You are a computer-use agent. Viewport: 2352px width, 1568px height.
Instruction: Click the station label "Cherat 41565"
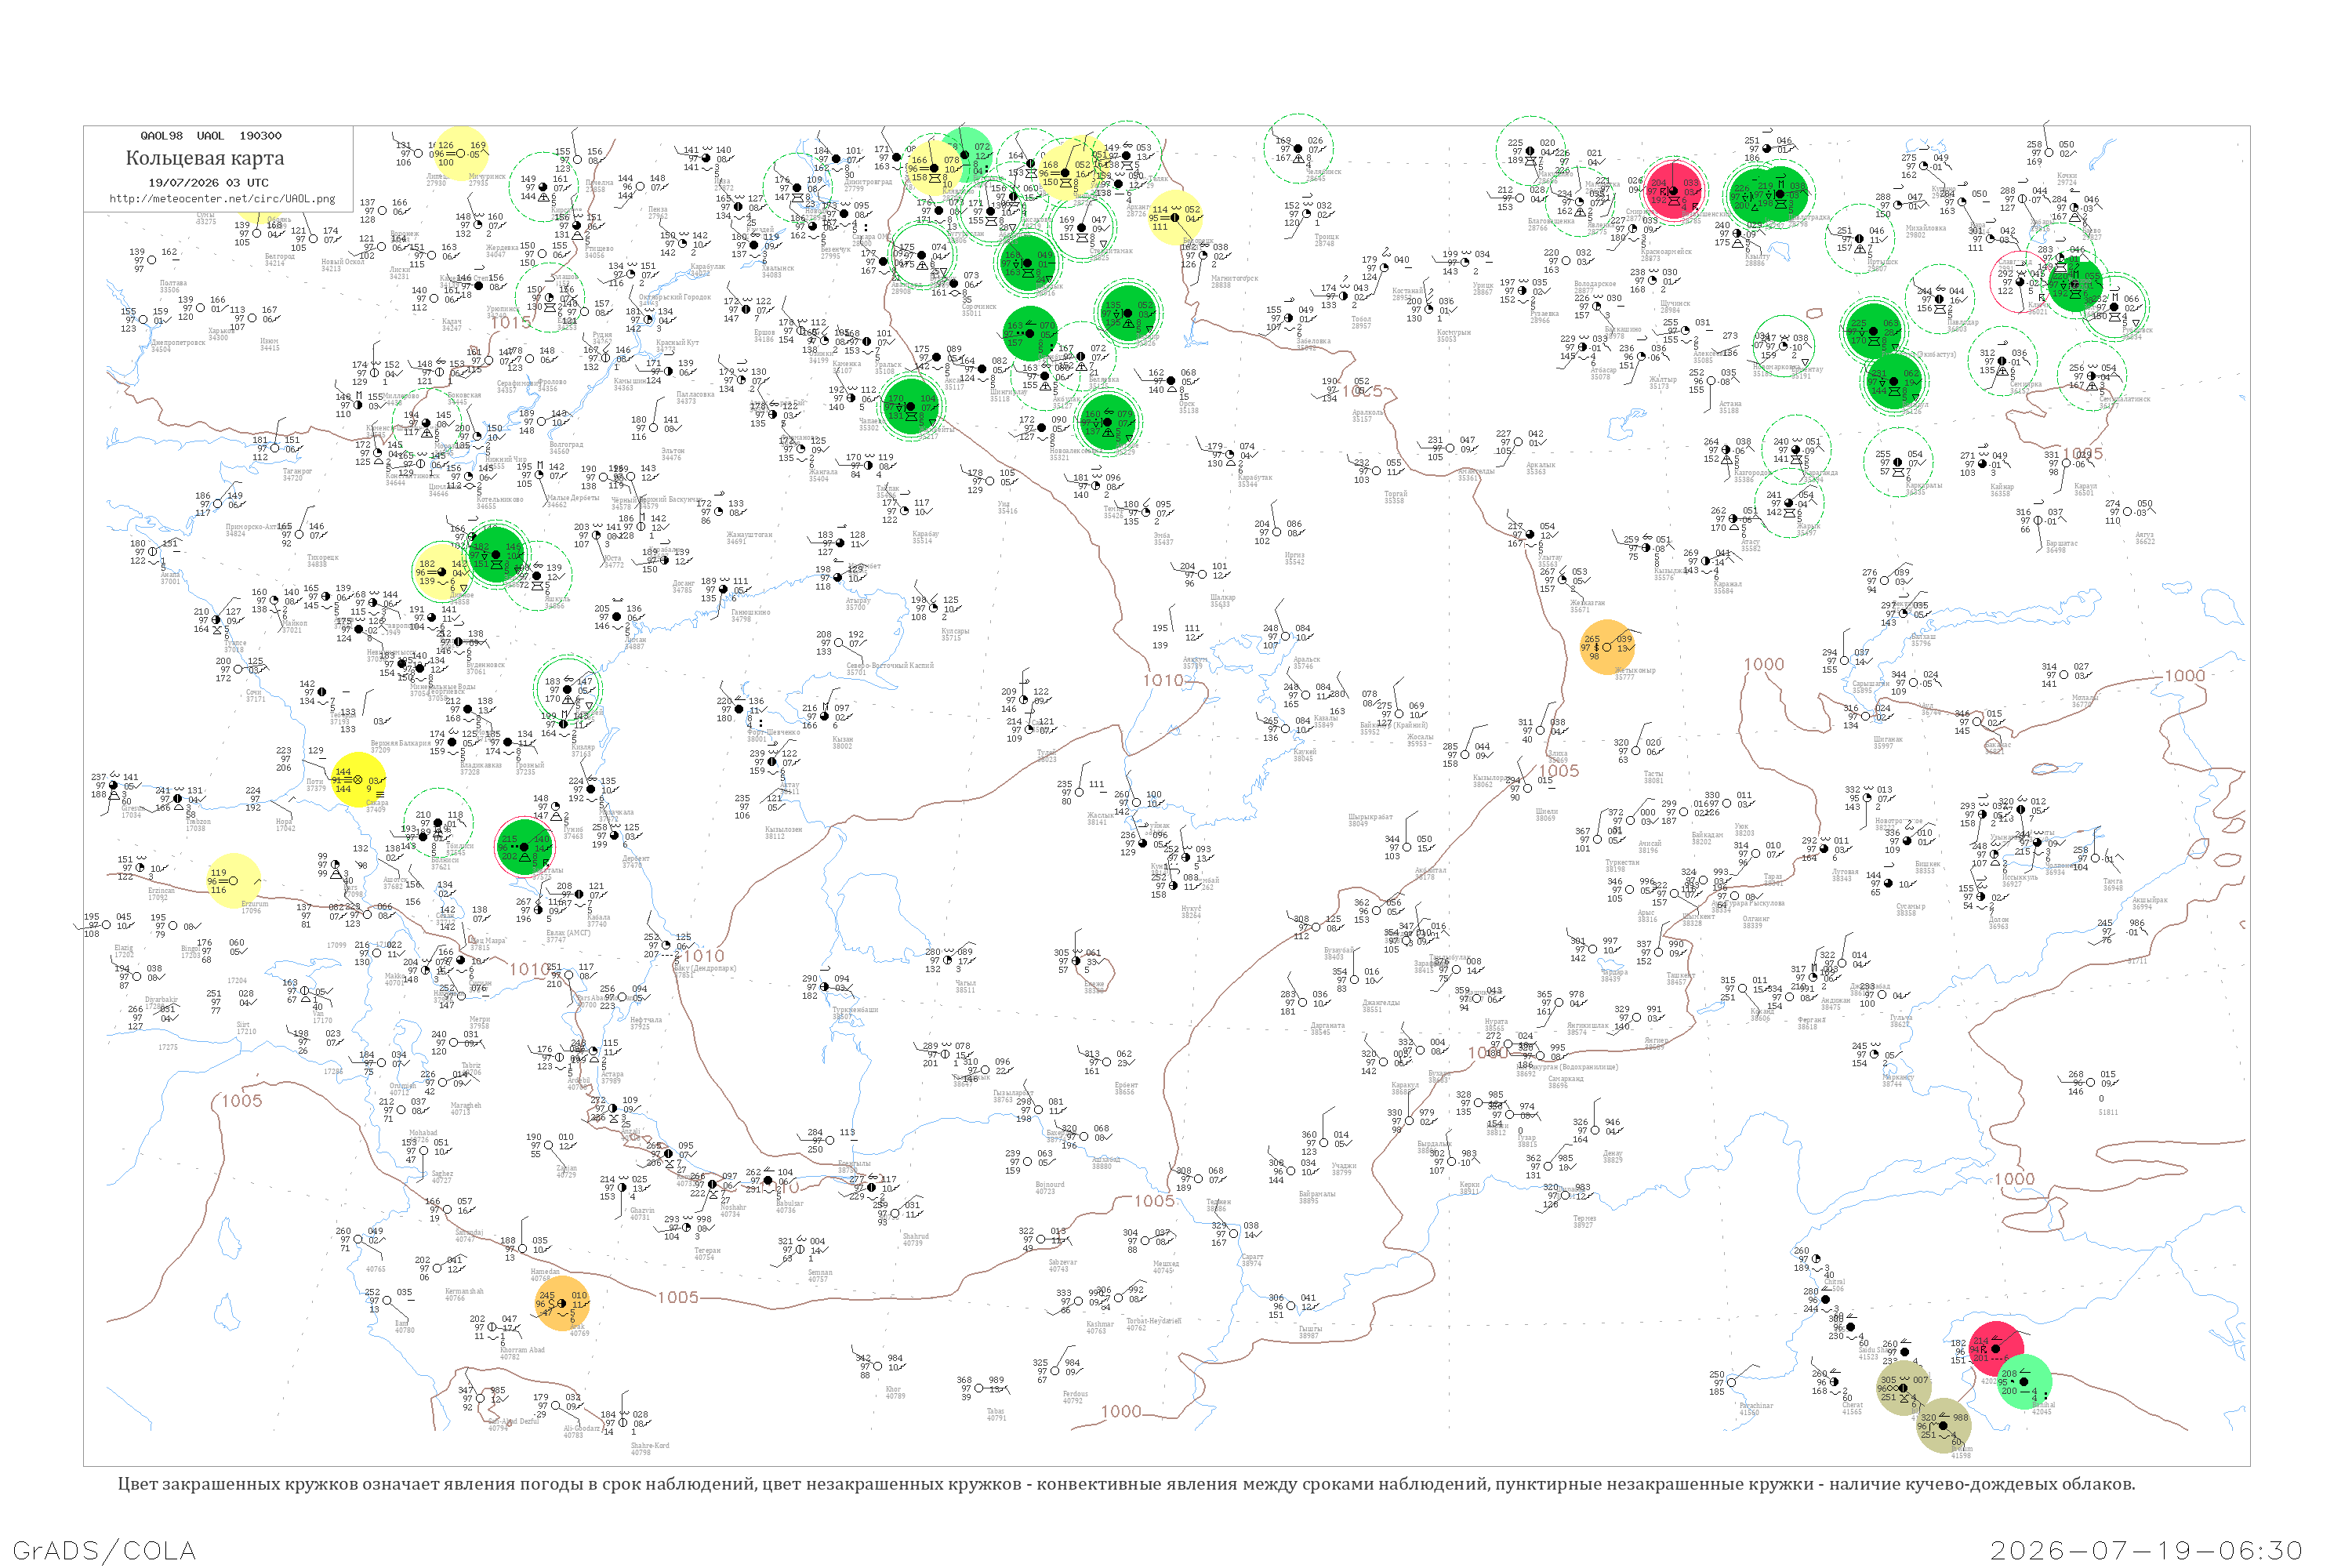1852,1408
